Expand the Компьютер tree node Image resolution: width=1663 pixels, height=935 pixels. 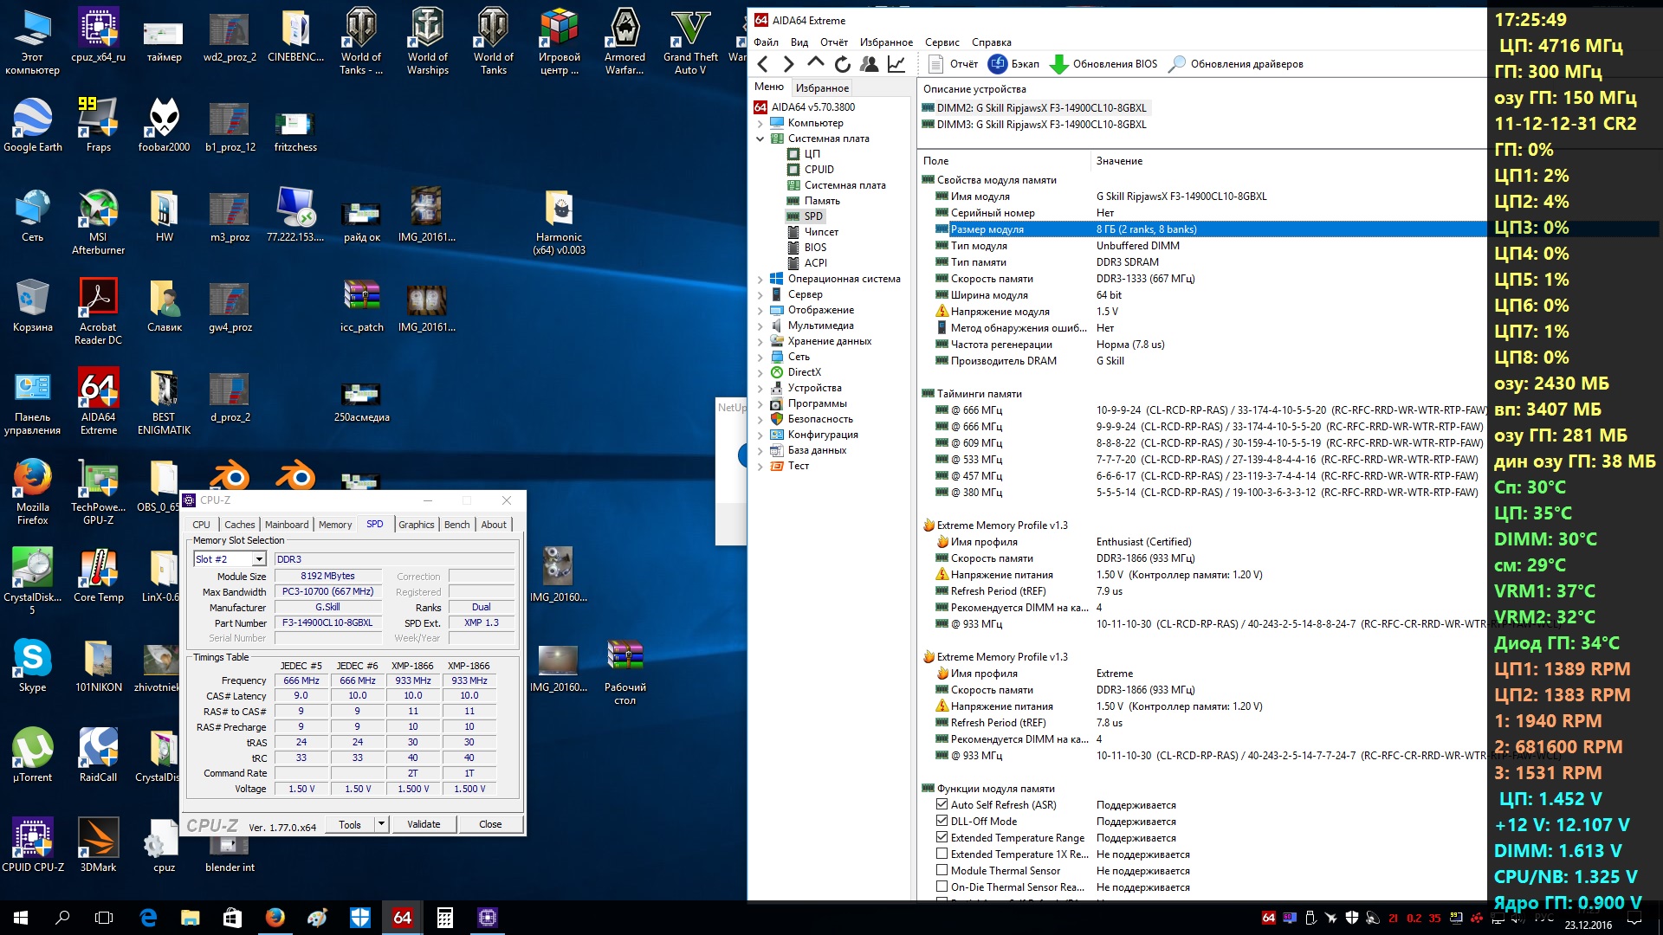[x=760, y=123]
